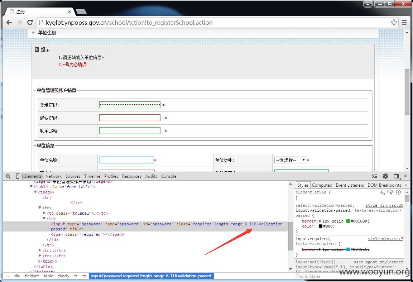Close the DevTools panel
Viewport: 413px width, 282px height.
pyautogui.click(x=405, y=176)
